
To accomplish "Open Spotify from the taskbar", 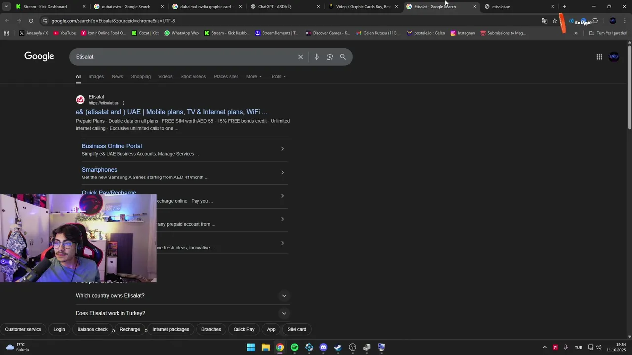I will click(x=294, y=347).
